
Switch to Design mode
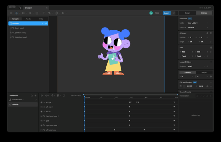pyautogui.click(x=187, y=13)
